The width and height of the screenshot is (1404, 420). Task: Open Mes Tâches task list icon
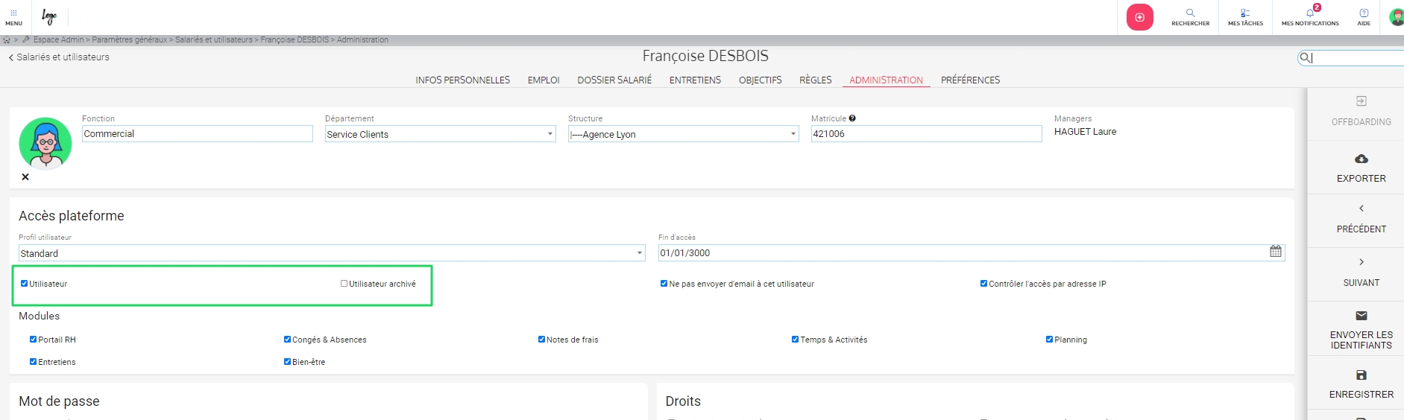pos(1245,13)
